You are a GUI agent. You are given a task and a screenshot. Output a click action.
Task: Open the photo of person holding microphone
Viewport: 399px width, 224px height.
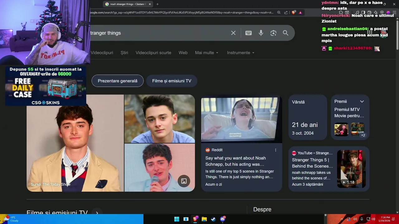pos(160,168)
